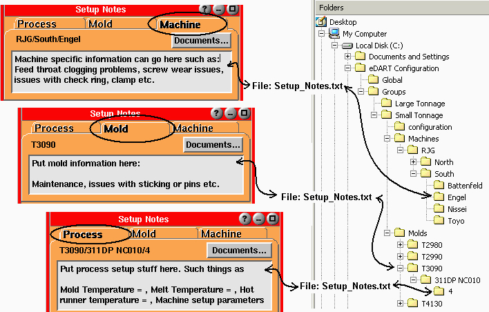The width and height of the screenshot is (489, 312).
Task: Select the '311DP NC010' folder label
Action: click(x=457, y=280)
